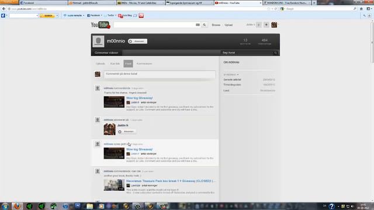
Task: Subscribe to m00nnio with Abonner button
Action: pos(138,41)
